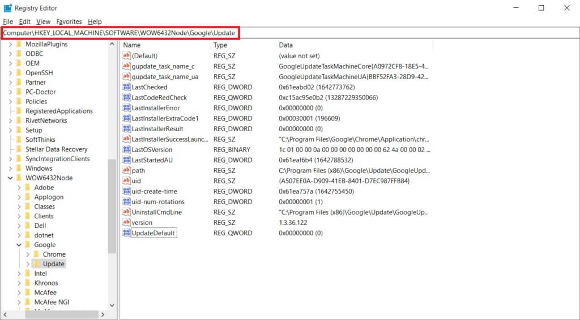Click tree horizontal scroll left arrow
This screenshot has width=580, height=320.
coord(5,314)
